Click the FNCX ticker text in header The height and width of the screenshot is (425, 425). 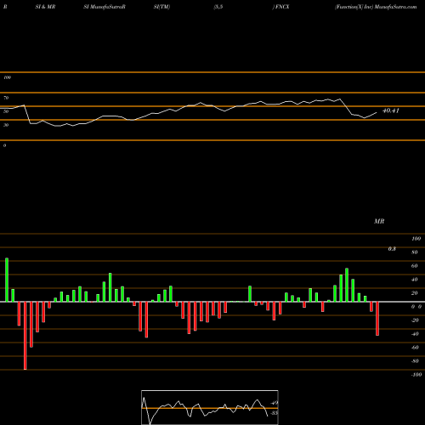coord(282,7)
